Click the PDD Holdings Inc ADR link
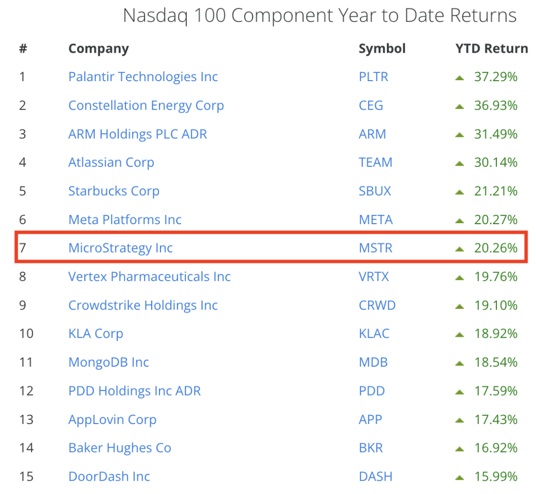Viewport: 536px width, 494px height. pos(135,391)
